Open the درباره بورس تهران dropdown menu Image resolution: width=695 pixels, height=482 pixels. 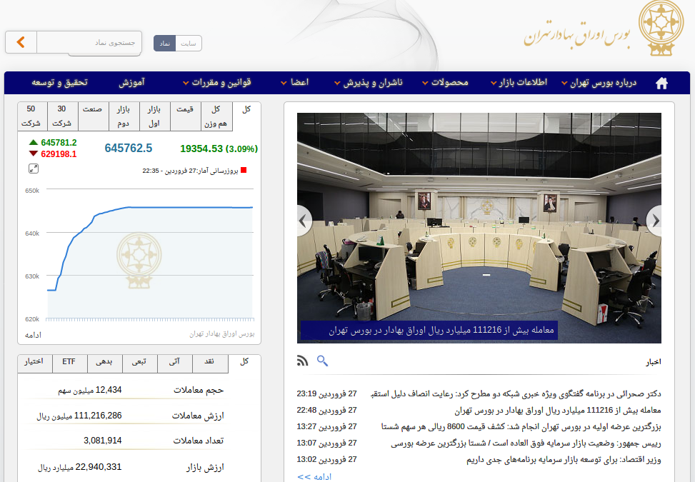(x=599, y=82)
